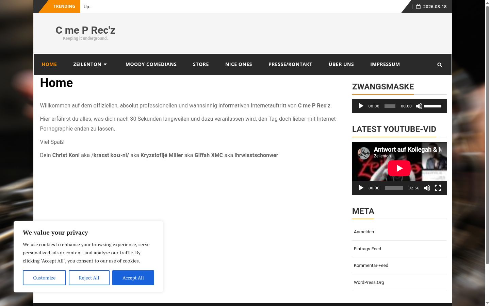This screenshot has width=490, height=306.
Task: Click the 2026-08-18 date text
Action: pos(435,6)
